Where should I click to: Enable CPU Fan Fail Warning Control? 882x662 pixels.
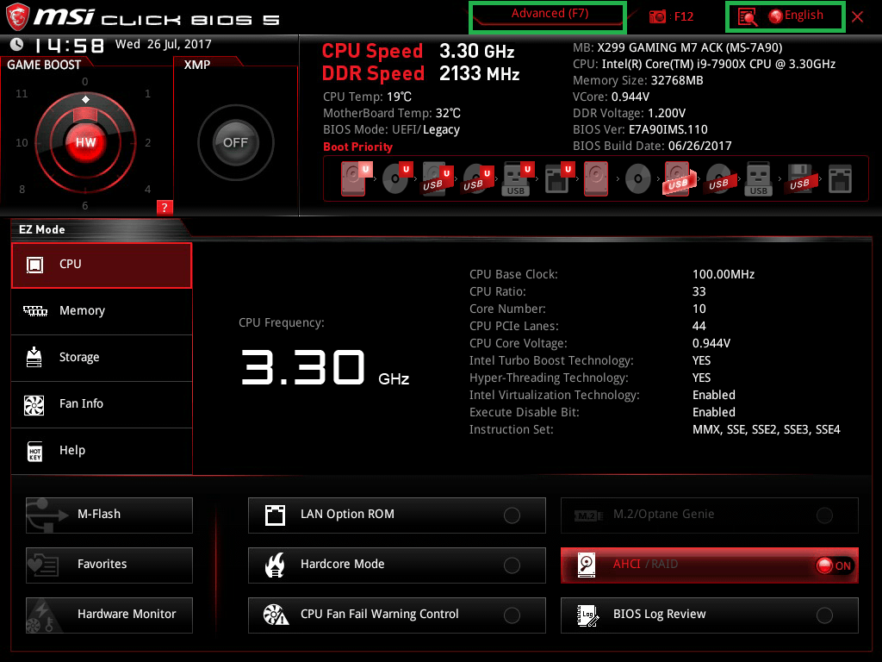coord(396,615)
